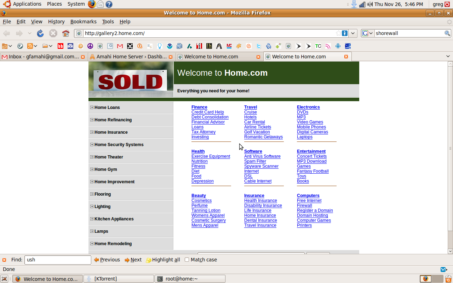This screenshot has height=283, width=453.
Task: Click the search magnifier icon
Action: pos(448,33)
